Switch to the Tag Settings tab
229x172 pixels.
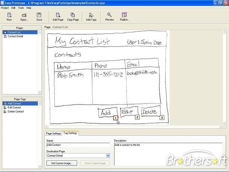[70, 133]
